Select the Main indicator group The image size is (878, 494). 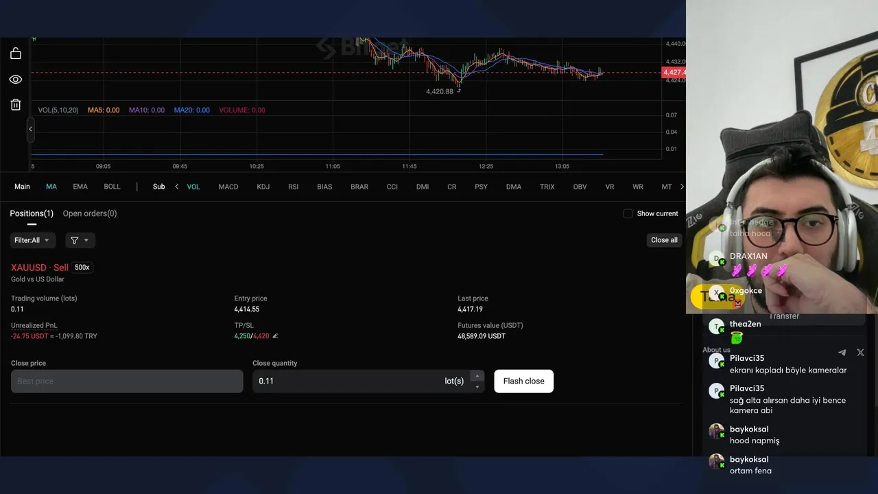tap(22, 187)
